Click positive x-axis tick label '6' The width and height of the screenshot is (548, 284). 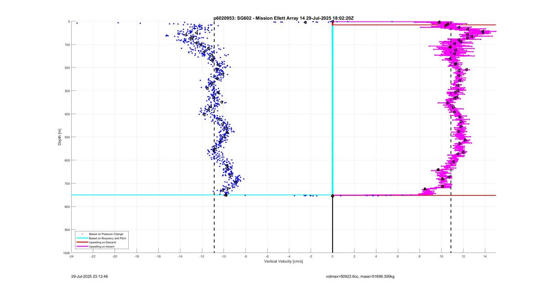pos(398,257)
